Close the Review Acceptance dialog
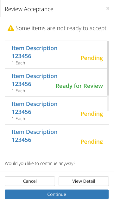114x204 pixels. (x=108, y=9)
